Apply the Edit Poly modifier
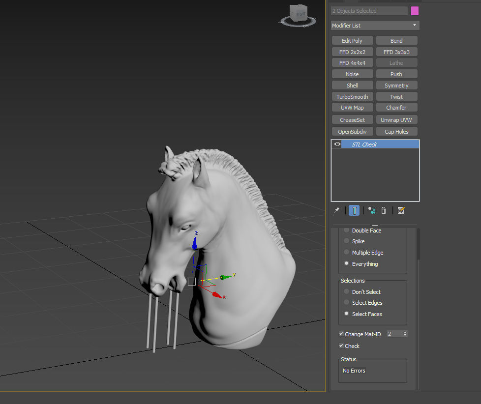 point(353,40)
